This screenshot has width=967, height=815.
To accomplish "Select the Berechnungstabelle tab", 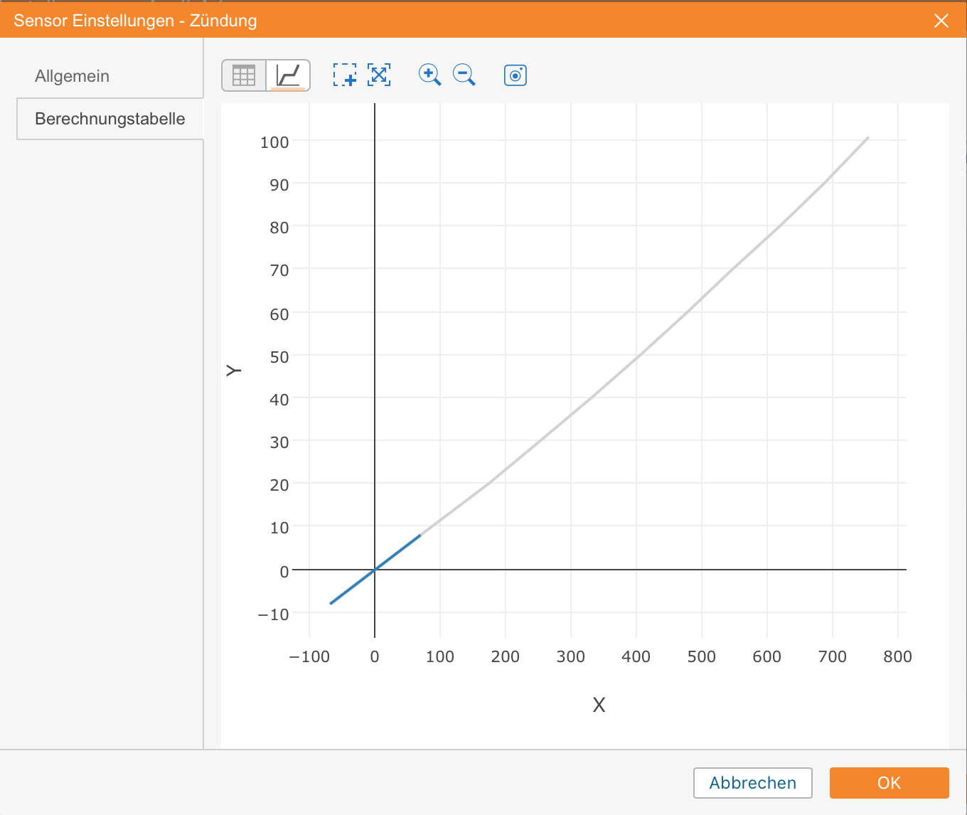I will (109, 119).
